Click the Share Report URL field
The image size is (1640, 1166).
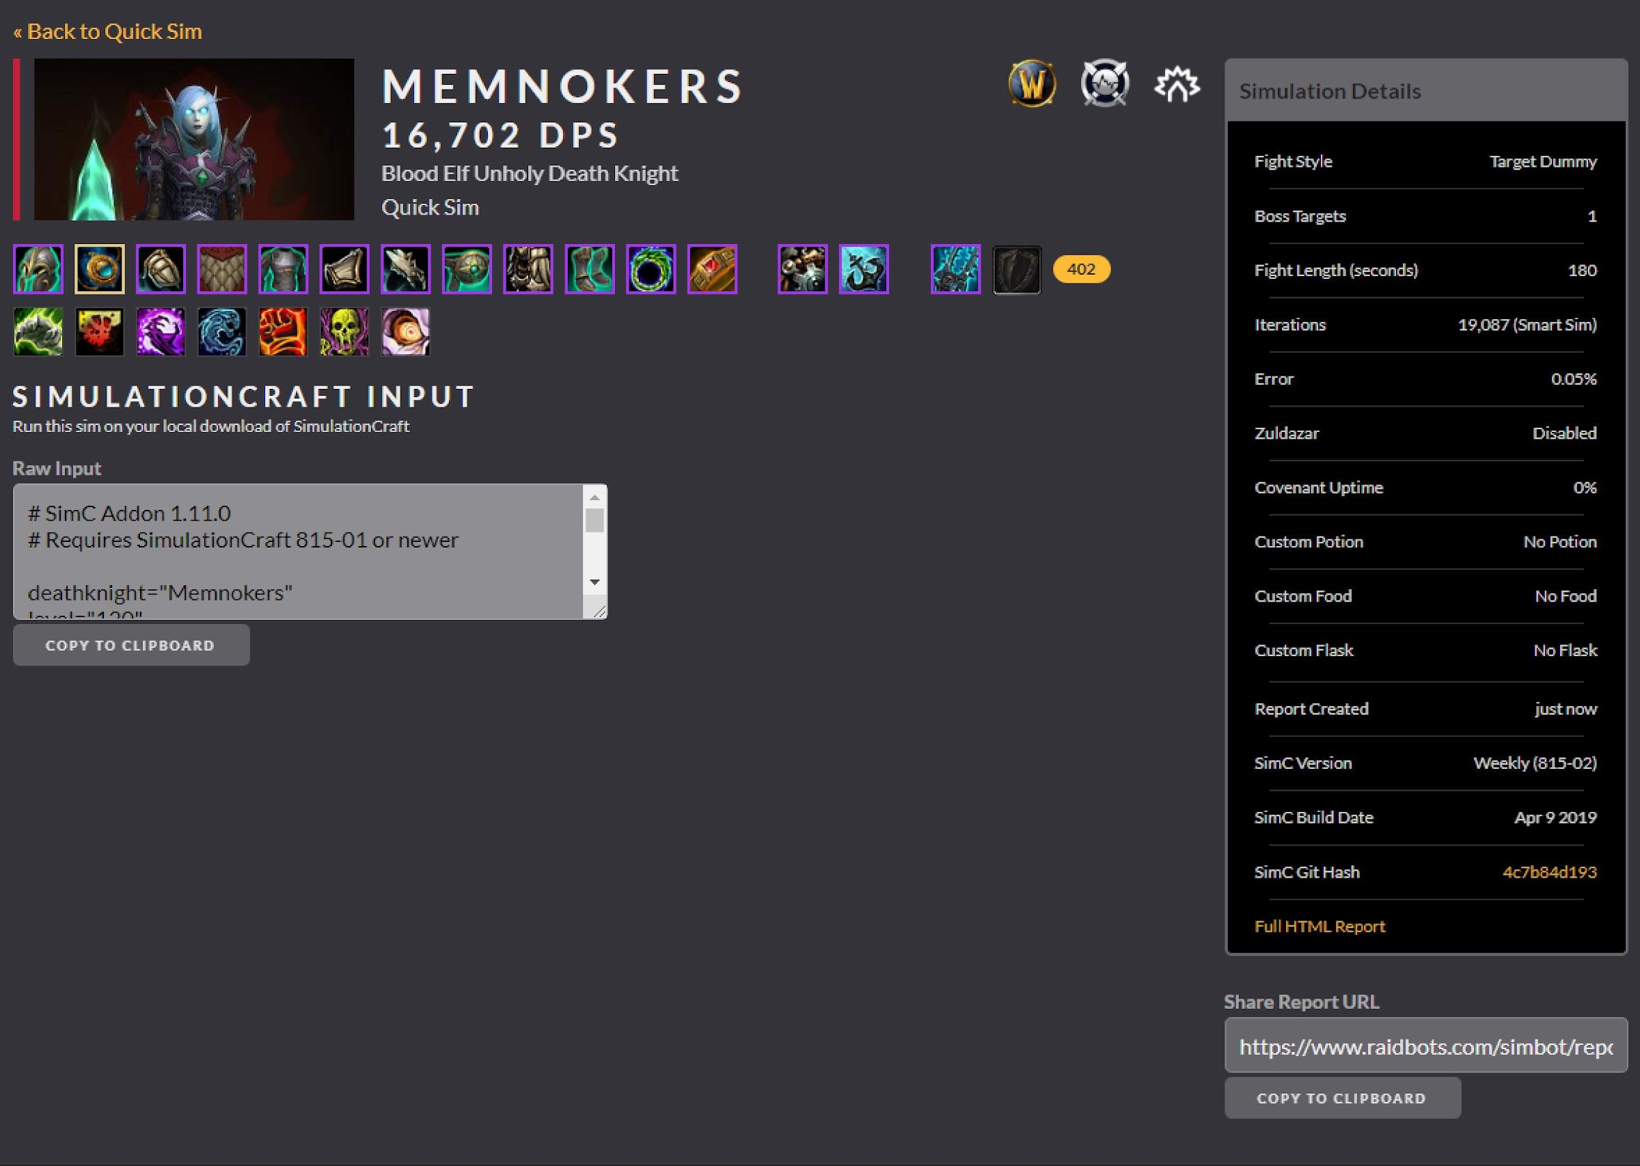pos(1425,1047)
